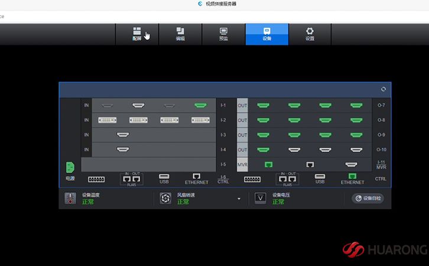This screenshot has width=429, height=266.
Task: Click the fan speed icon
Action: click(165, 199)
